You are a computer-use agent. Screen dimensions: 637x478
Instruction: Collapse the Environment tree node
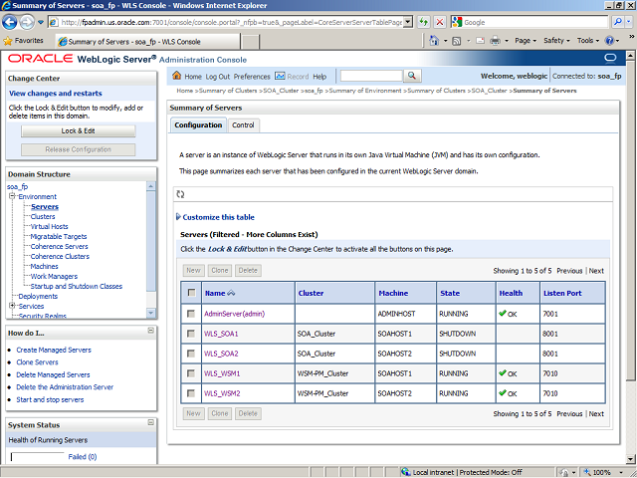12,197
